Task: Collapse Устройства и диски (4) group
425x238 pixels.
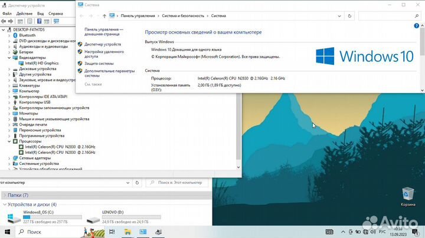Action: point(5,204)
